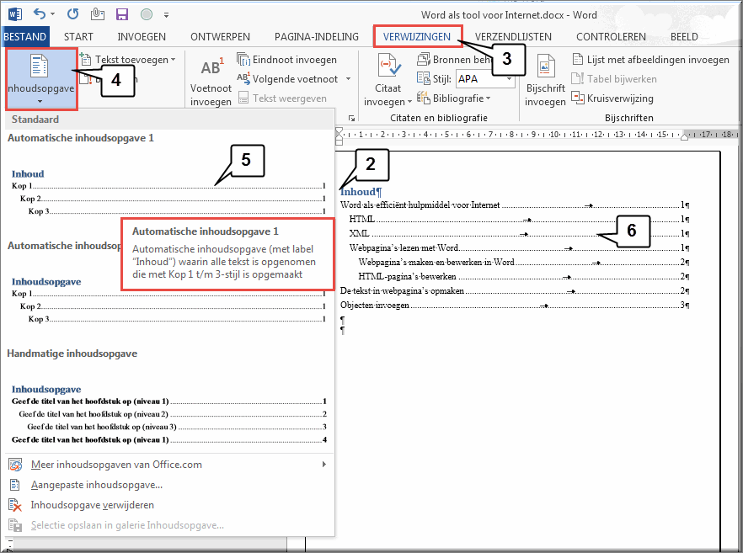743x553 pixels.
Task: Open the Undo history dropdown arrow
Action: point(52,14)
